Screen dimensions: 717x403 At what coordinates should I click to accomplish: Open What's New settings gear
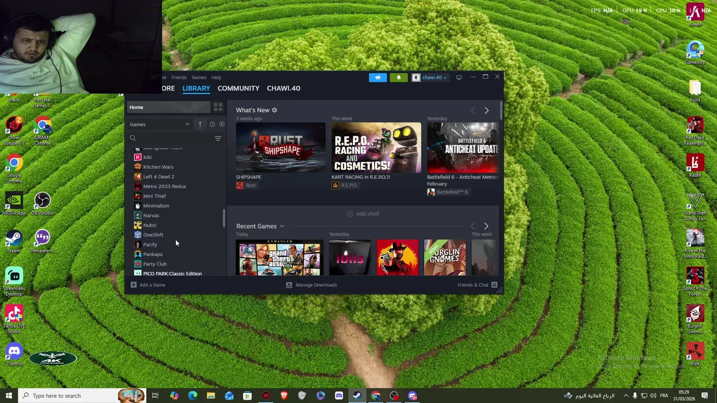click(274, 110)
